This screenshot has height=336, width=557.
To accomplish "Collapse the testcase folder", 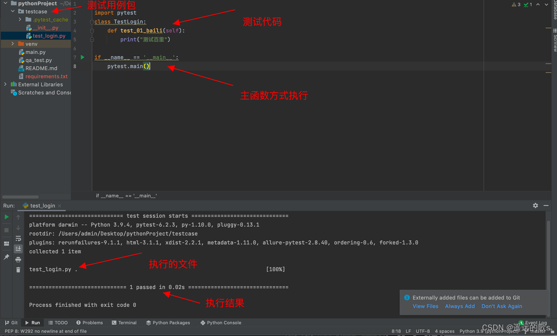I will [13, 11].
